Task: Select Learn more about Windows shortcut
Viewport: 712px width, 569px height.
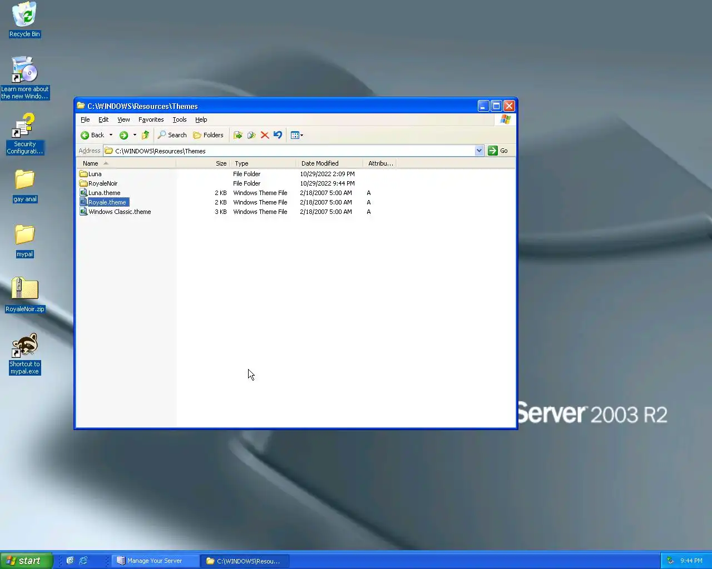Action: (x=24, y=78)
